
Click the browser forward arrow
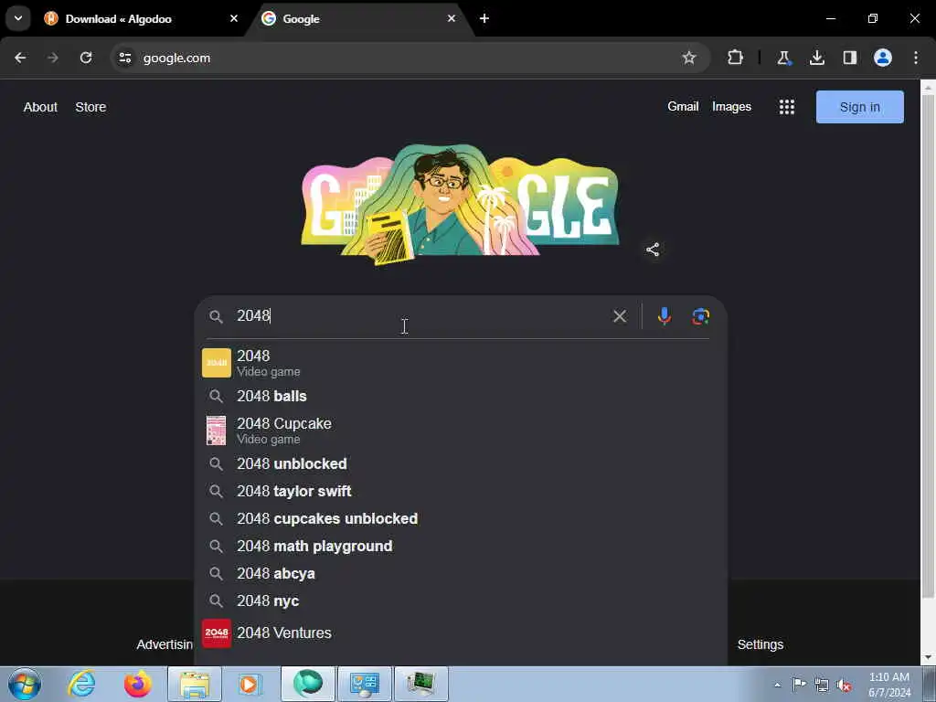[53, 58]
